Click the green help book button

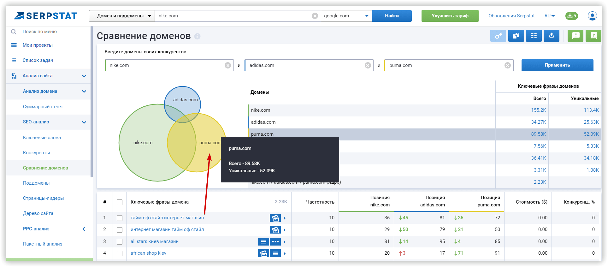(593, 36)
